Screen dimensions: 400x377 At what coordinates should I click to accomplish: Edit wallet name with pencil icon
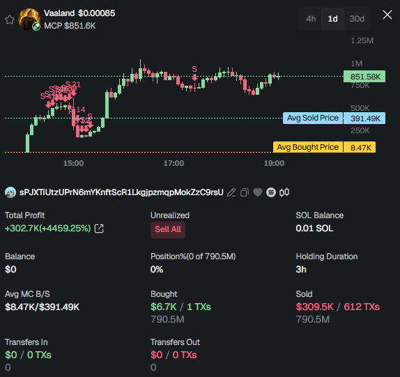pos(231,192)
